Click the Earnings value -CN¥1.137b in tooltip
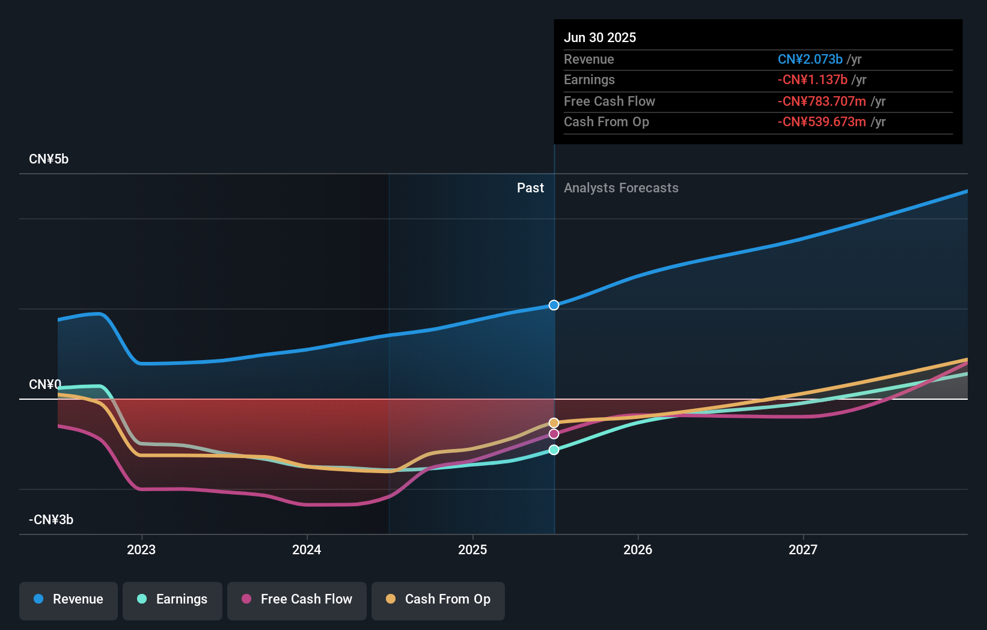 (x=813, y=79)
